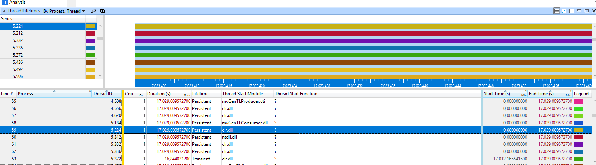Click the purple thread bar in the graph
Screen dimensions: 596x165
(363, 41)
